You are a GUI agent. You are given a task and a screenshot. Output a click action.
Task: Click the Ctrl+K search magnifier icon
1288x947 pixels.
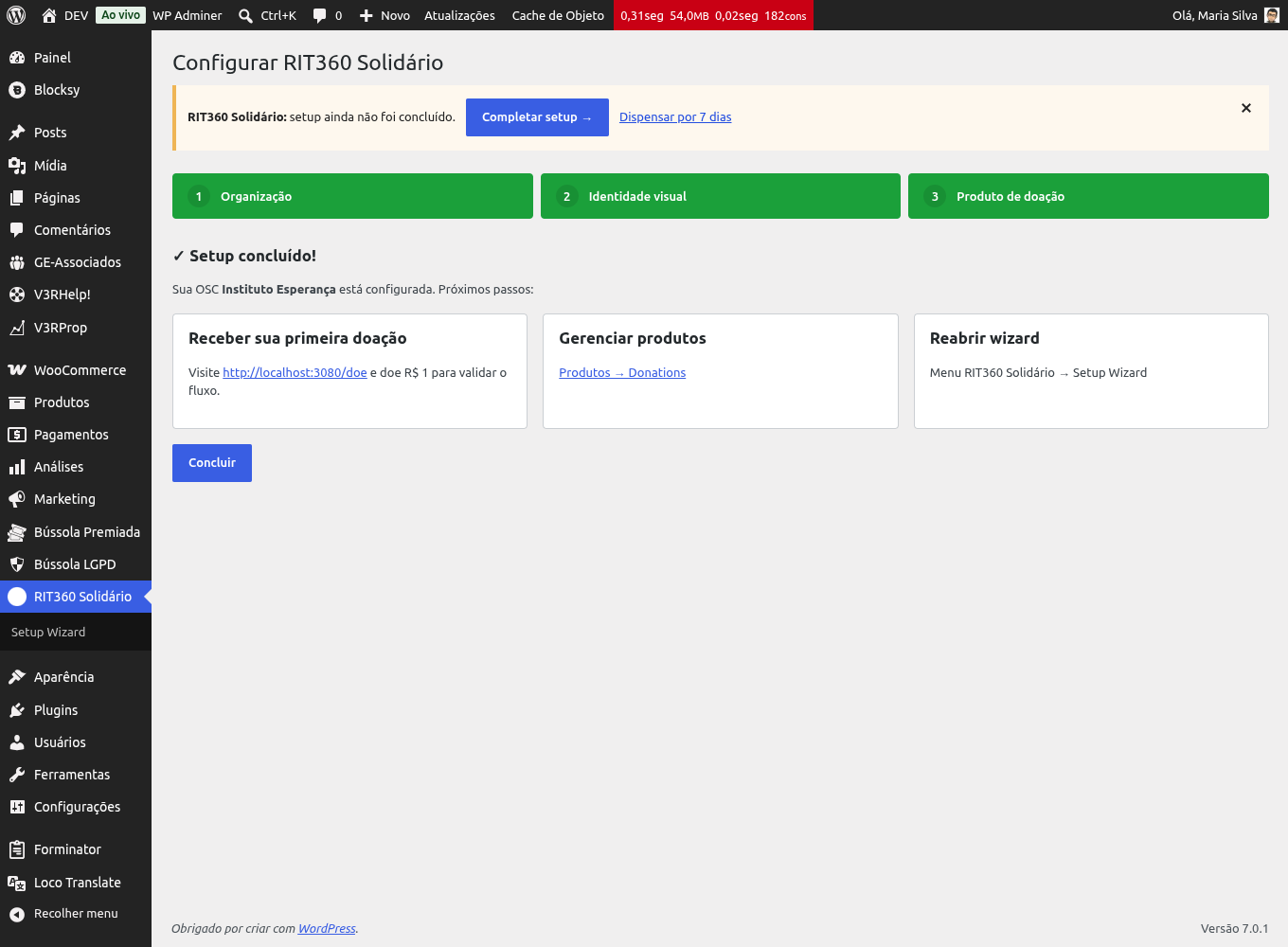pos(246,15)
